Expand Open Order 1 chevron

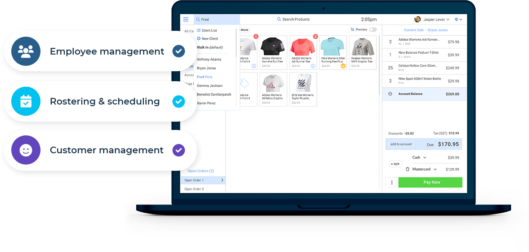222,180
